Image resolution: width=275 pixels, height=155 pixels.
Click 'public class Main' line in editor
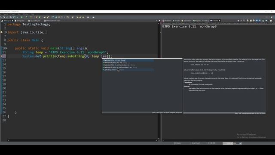(25, 40)
